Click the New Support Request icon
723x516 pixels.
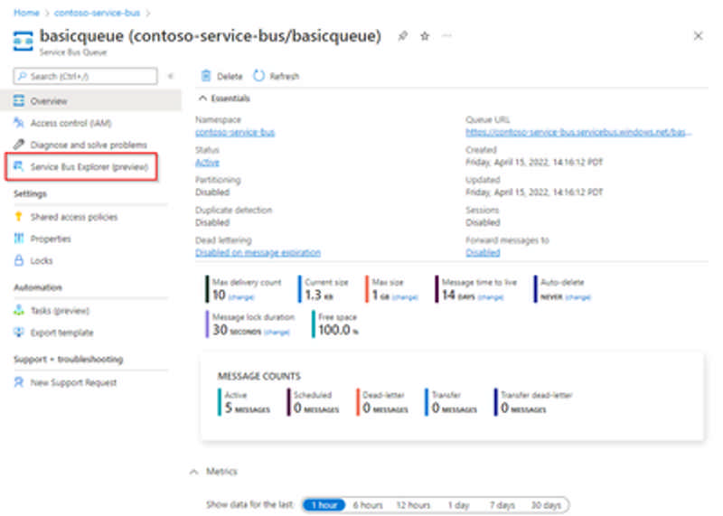(19, 382)
